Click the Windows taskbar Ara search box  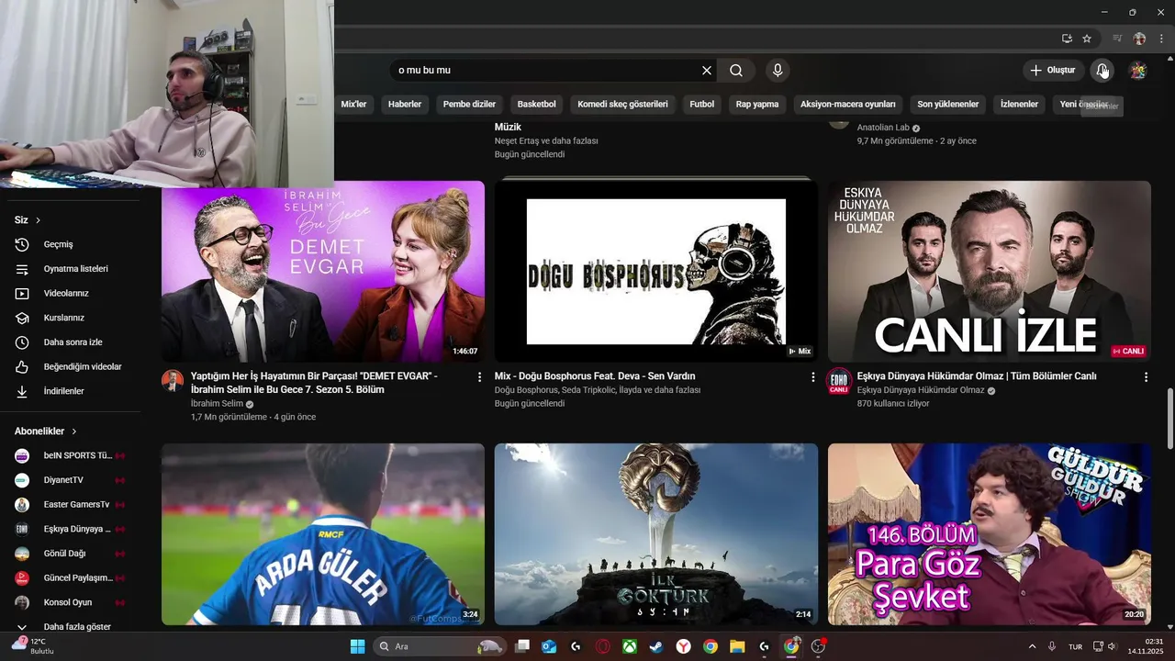click(x=441, y=646)
